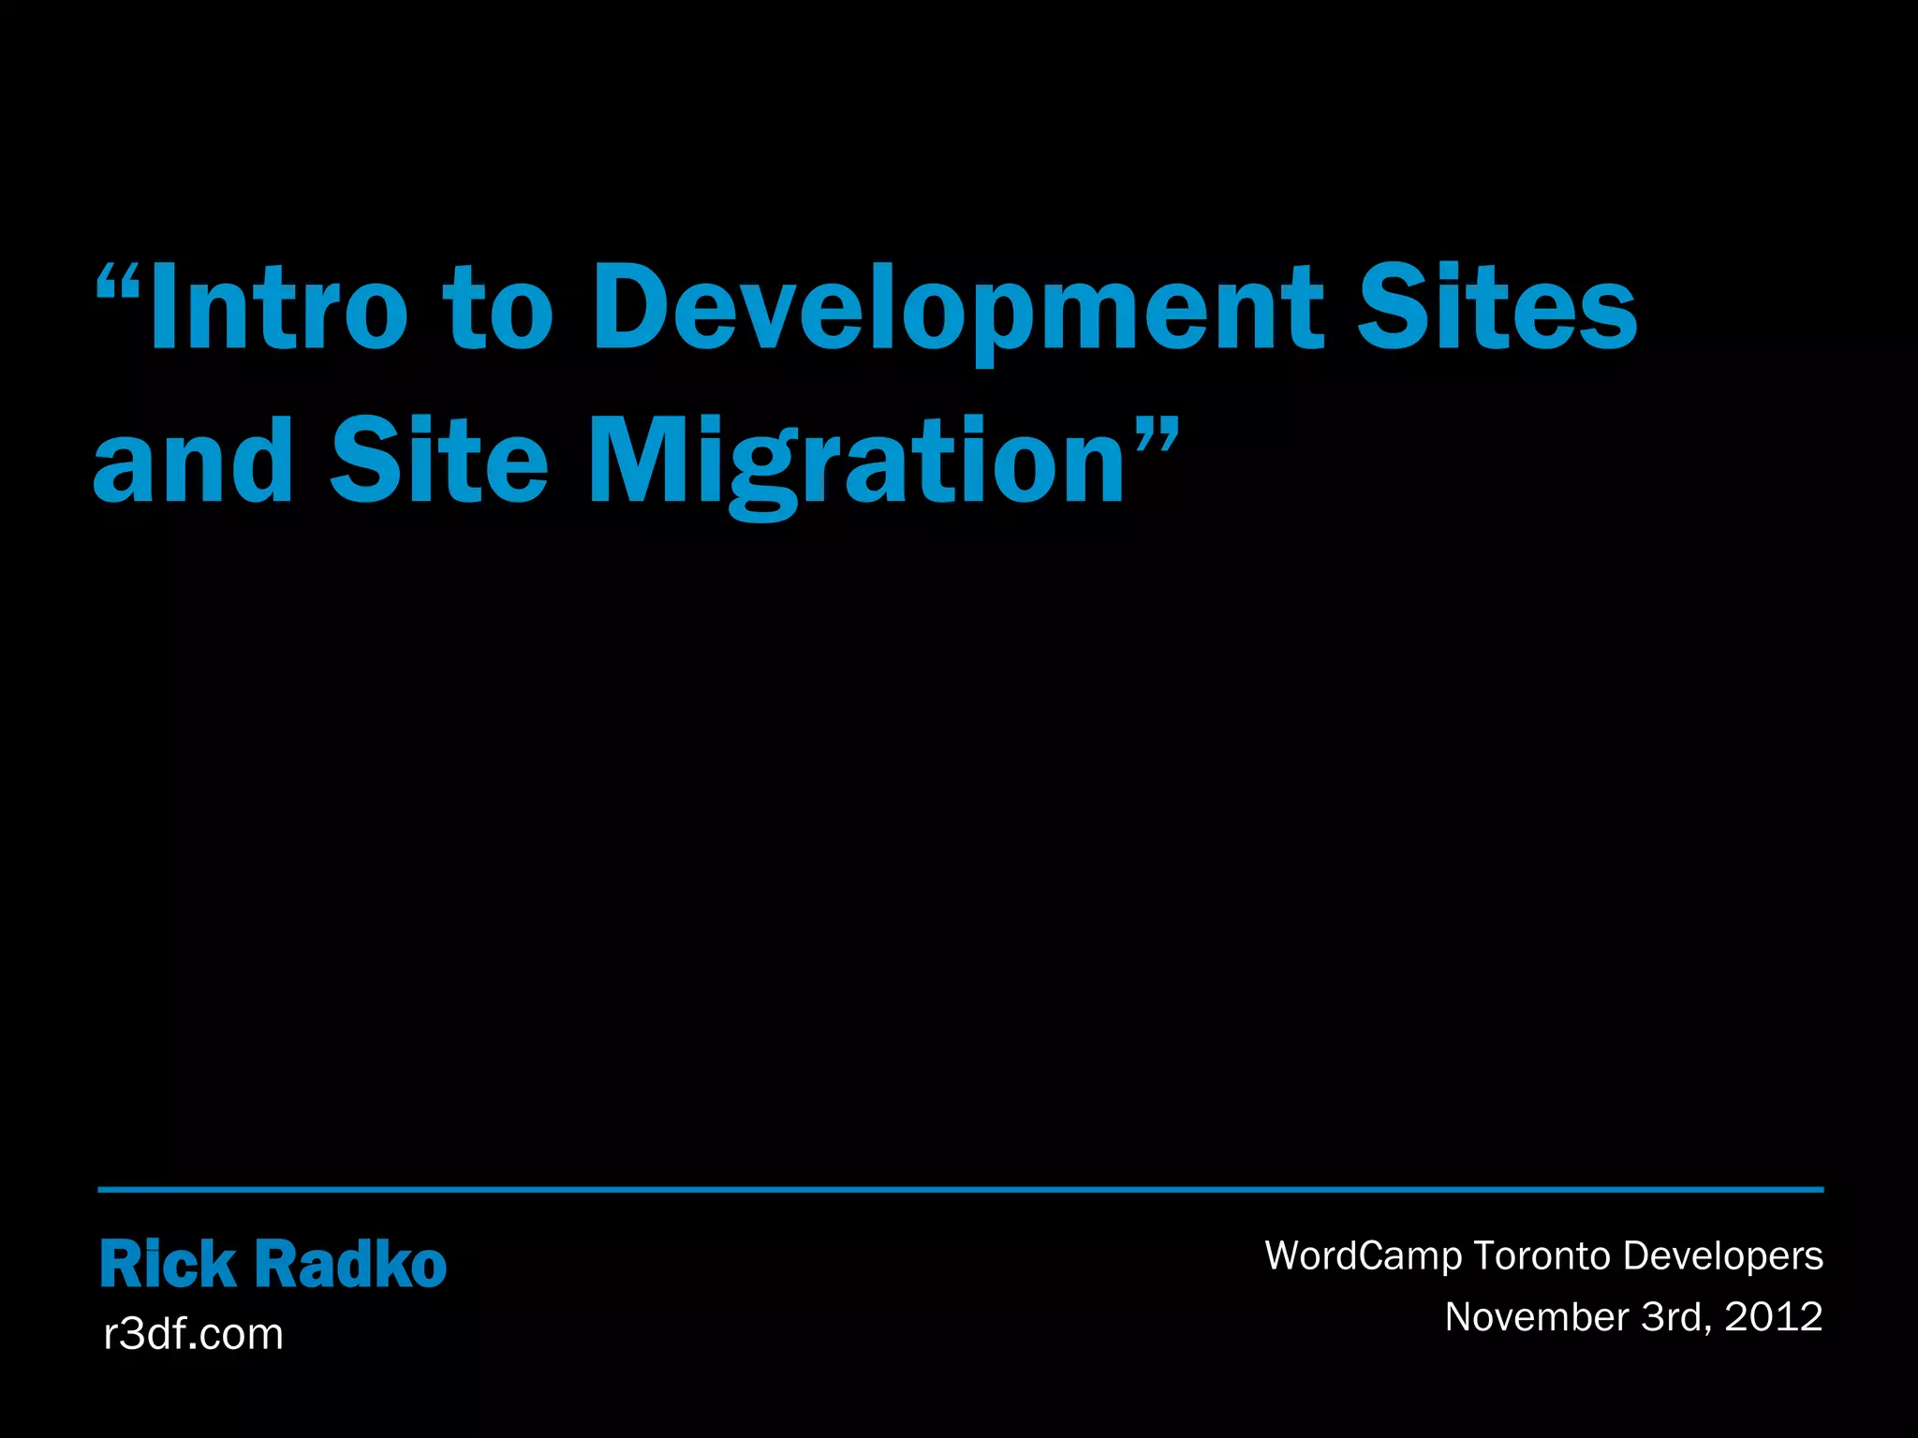Click the first name 'Rick' in blue
This screenshot has width=1918, height=1438.
[169, 1265]
